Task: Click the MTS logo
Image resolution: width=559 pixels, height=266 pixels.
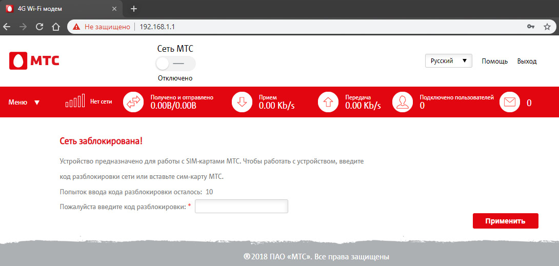Action: [x=34, y=61]
